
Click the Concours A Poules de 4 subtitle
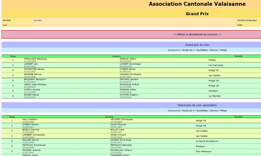pyautogui.click(x=197, y=50)
